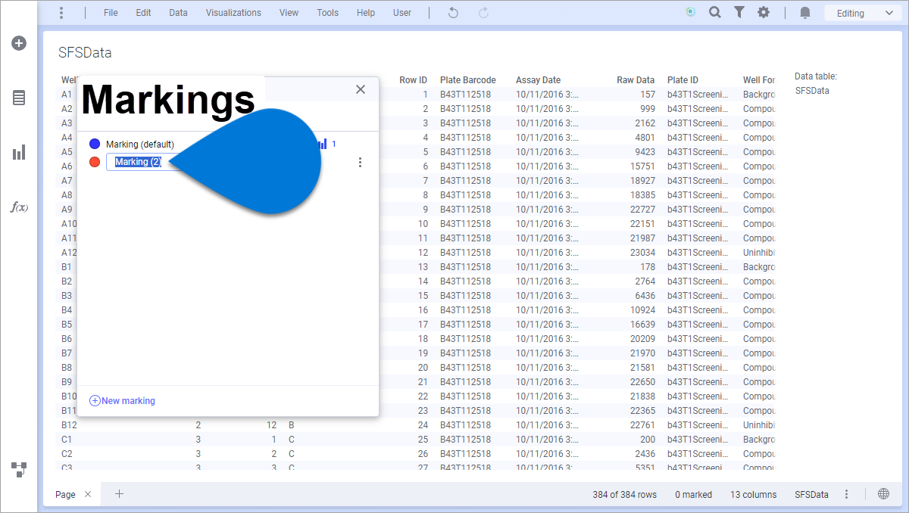
Task: Click SFSData in the status bar
Action: (811, 494)
